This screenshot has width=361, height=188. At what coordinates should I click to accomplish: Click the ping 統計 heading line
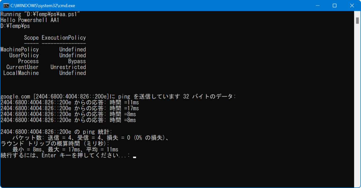[x=56, y=132]
